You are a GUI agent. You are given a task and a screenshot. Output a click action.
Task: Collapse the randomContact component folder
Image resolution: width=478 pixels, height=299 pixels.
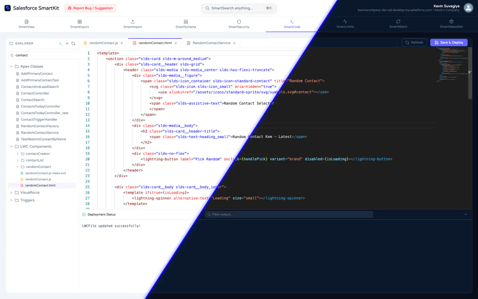(x=18, y=167)
